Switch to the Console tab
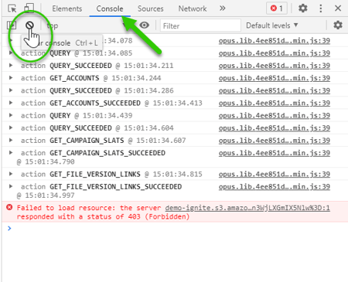The width and height of the screenshot is (348, 282). point(110,8)
